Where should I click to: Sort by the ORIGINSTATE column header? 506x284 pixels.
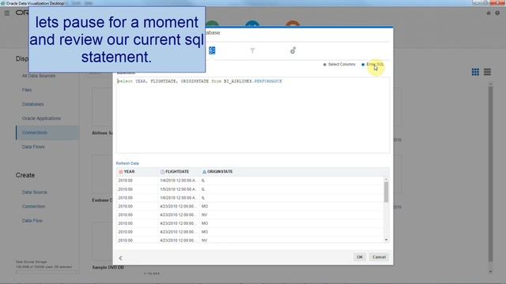220,172
